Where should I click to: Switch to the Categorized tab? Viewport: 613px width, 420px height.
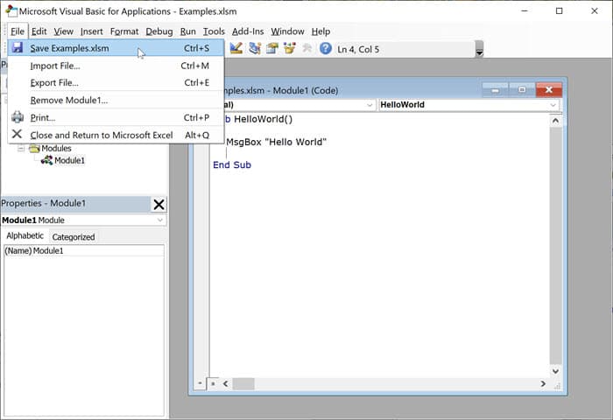pos(74,237)
